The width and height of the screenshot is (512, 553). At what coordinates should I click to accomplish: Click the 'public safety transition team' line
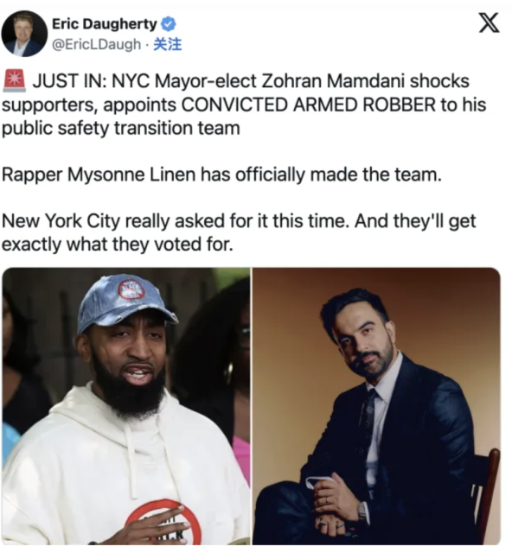point(121,128)
